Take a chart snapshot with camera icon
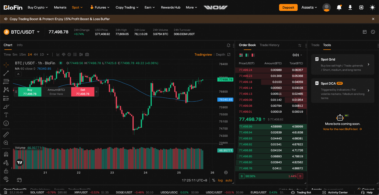 coord(87,55)
